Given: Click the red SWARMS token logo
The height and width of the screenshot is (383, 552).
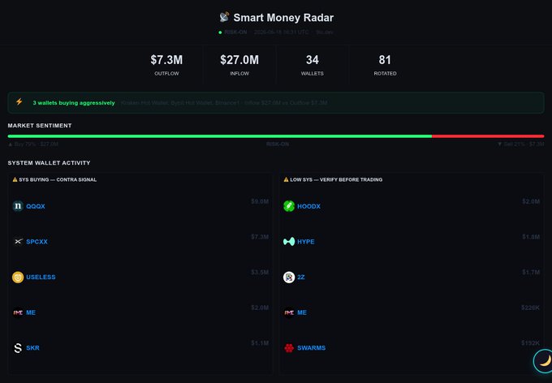Looking at the screenshot, I should (289, 348).
